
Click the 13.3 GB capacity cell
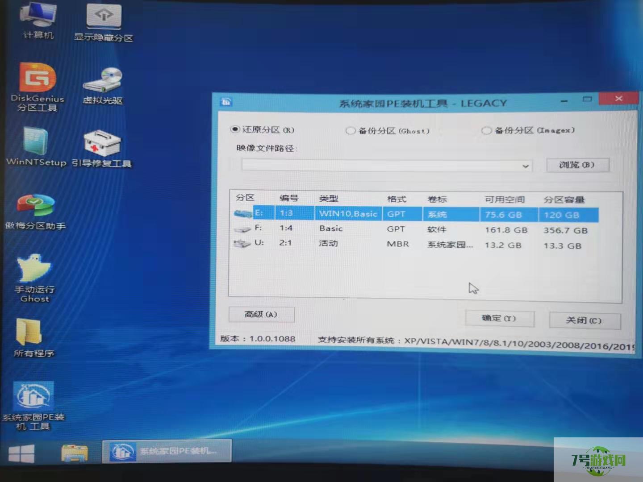(562, 245)
